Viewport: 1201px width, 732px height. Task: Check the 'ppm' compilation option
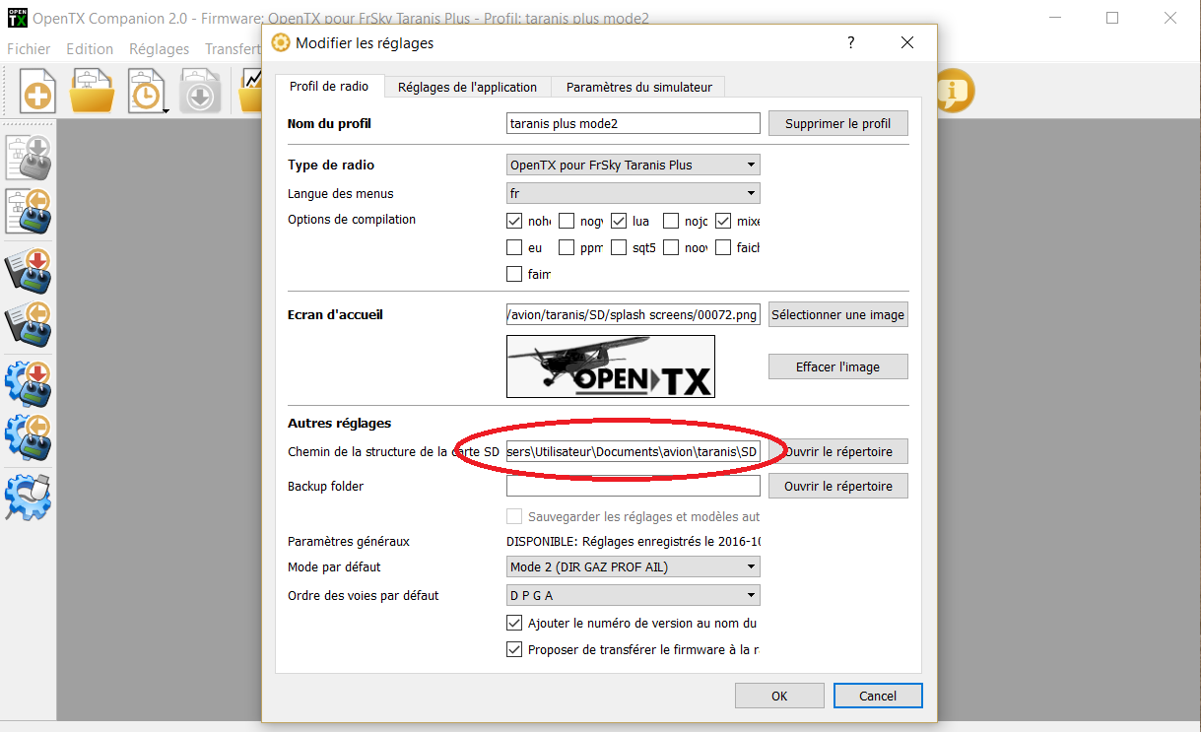[x=567, y=247]
